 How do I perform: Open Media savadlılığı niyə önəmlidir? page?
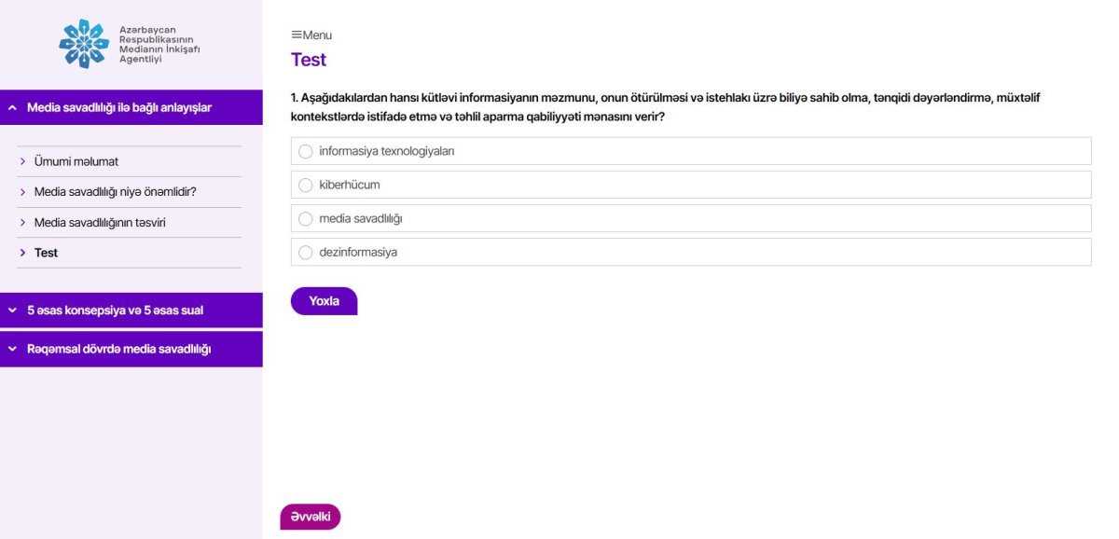pos(115,192)
